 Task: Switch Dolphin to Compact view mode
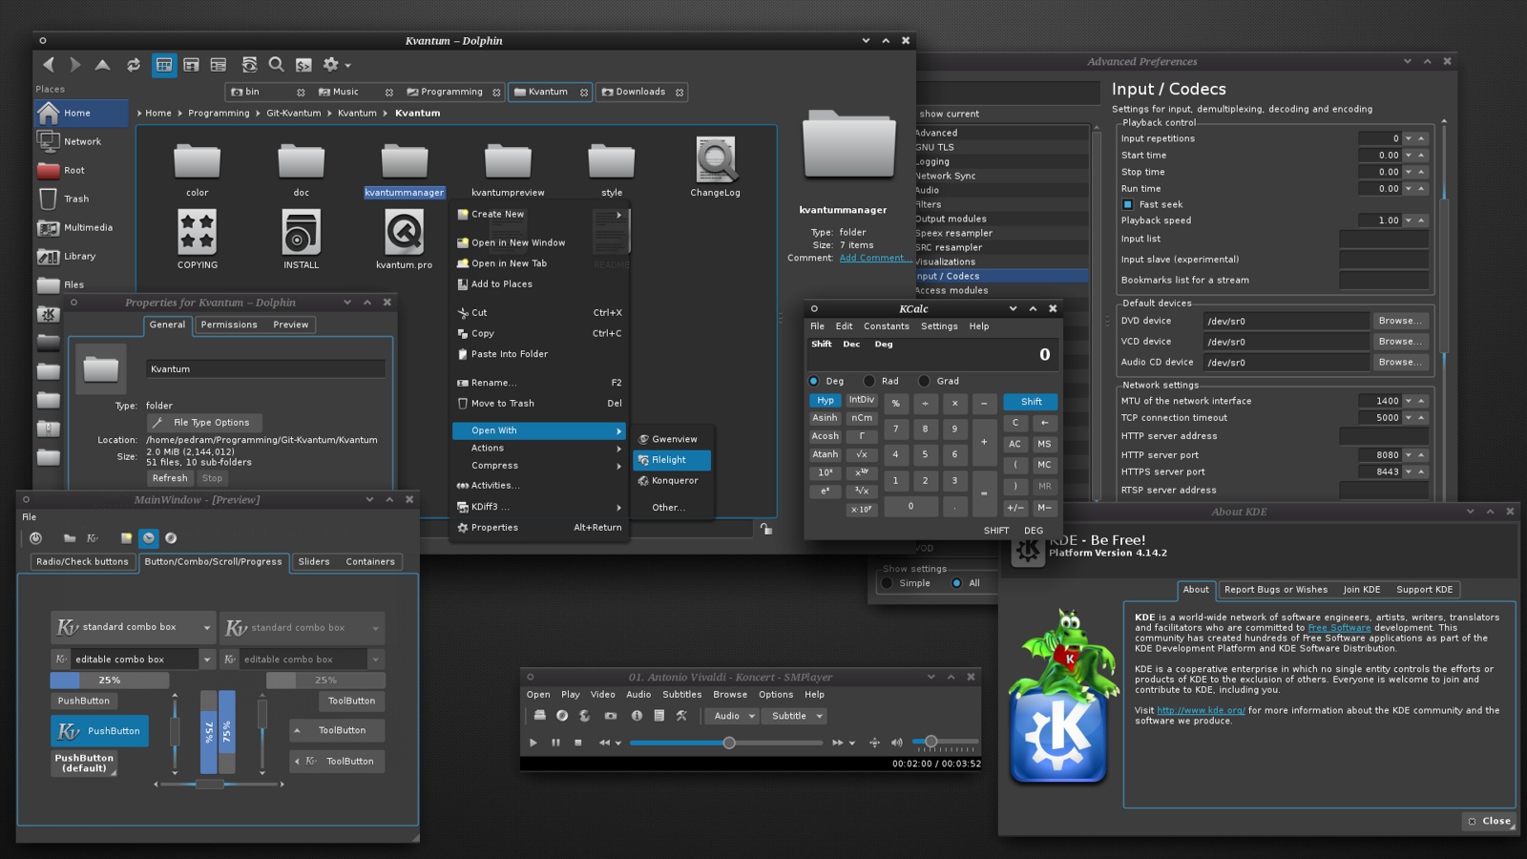click(192, 65)
